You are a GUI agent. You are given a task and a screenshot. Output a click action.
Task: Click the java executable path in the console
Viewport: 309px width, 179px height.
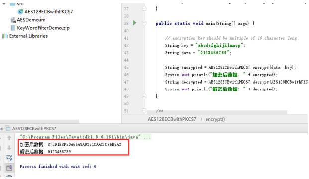(x=81, y=137)
